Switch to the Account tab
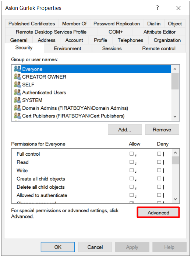Viewport: 191px width, 257px height. (74, 40)
